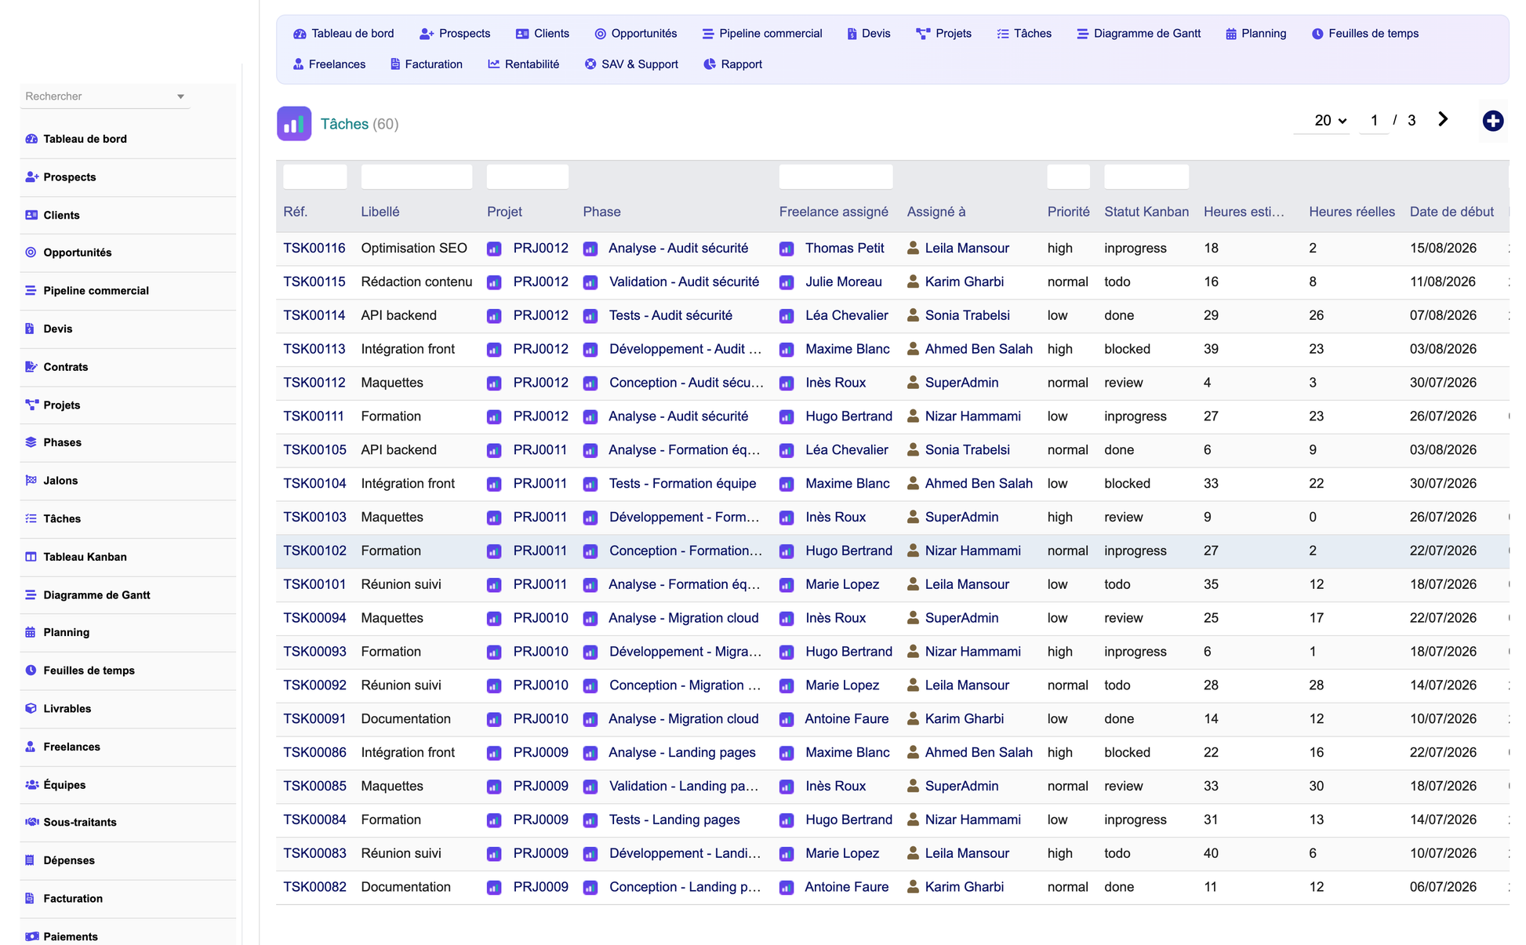The image size is (1526, 945).
Task: Open Rentabilité in top navigation
Action: tap(524, 64)
